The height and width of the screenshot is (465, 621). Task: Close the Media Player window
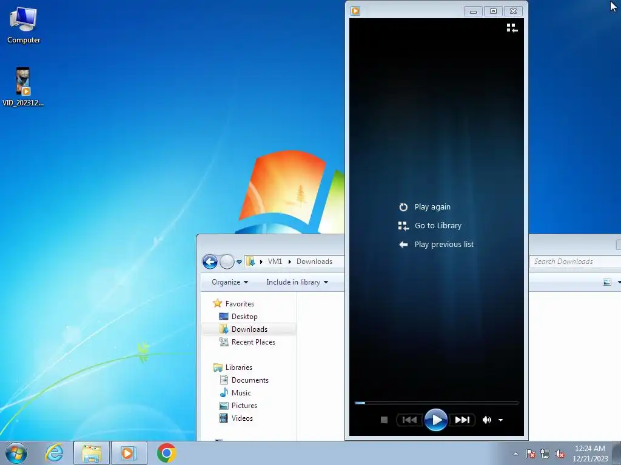coord(513,12)
